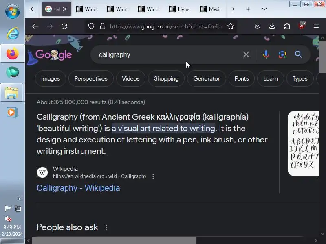326x244 pixels.
Task: Open the teal swirl taskbar application
Action: pos(13,72)
